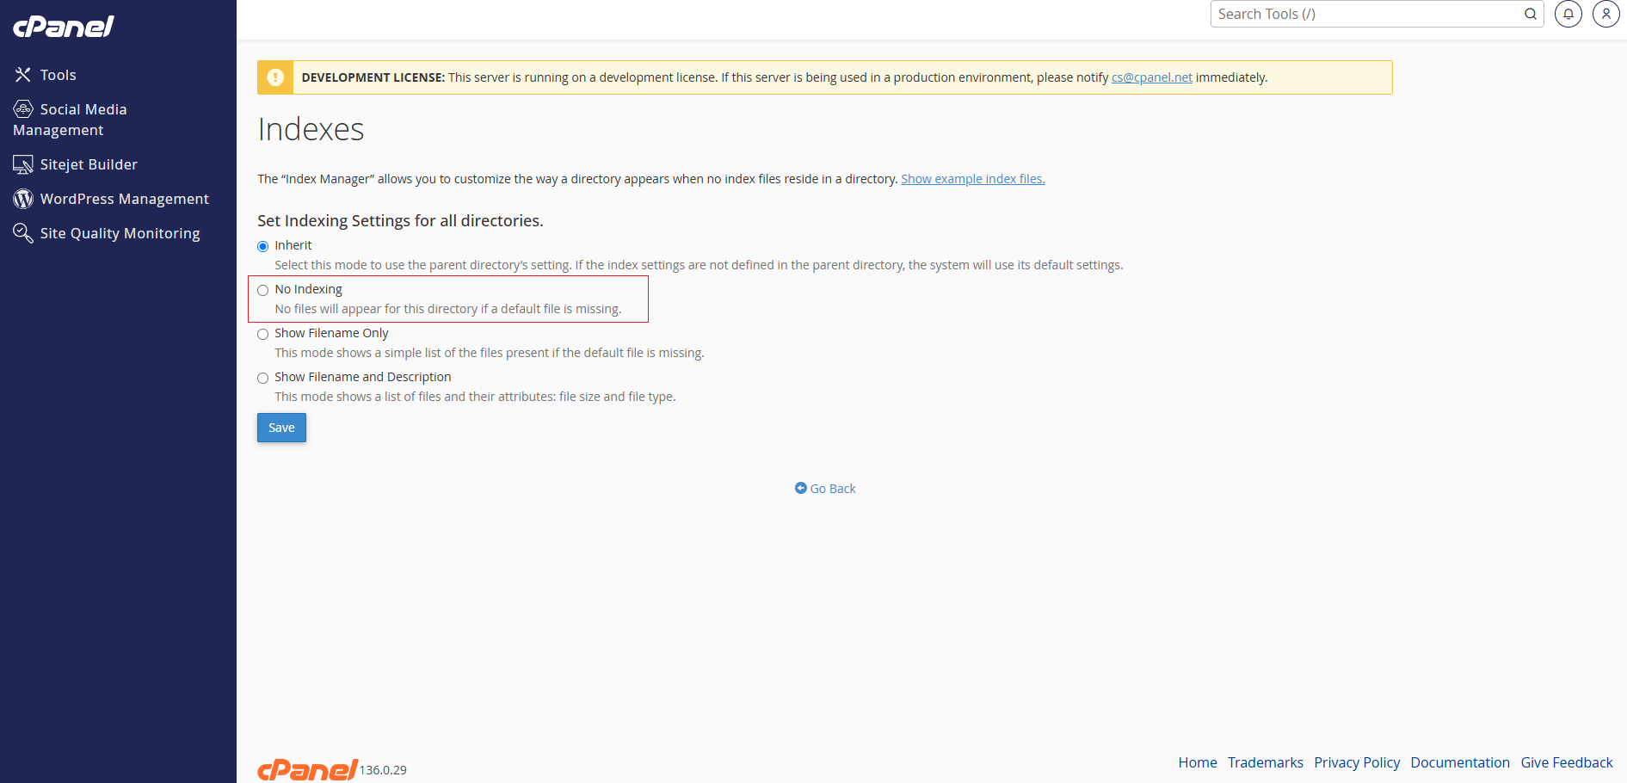Click the DEVELOPMENT LICENSE banner text
Screen dimensions: 1627x783
373,77
